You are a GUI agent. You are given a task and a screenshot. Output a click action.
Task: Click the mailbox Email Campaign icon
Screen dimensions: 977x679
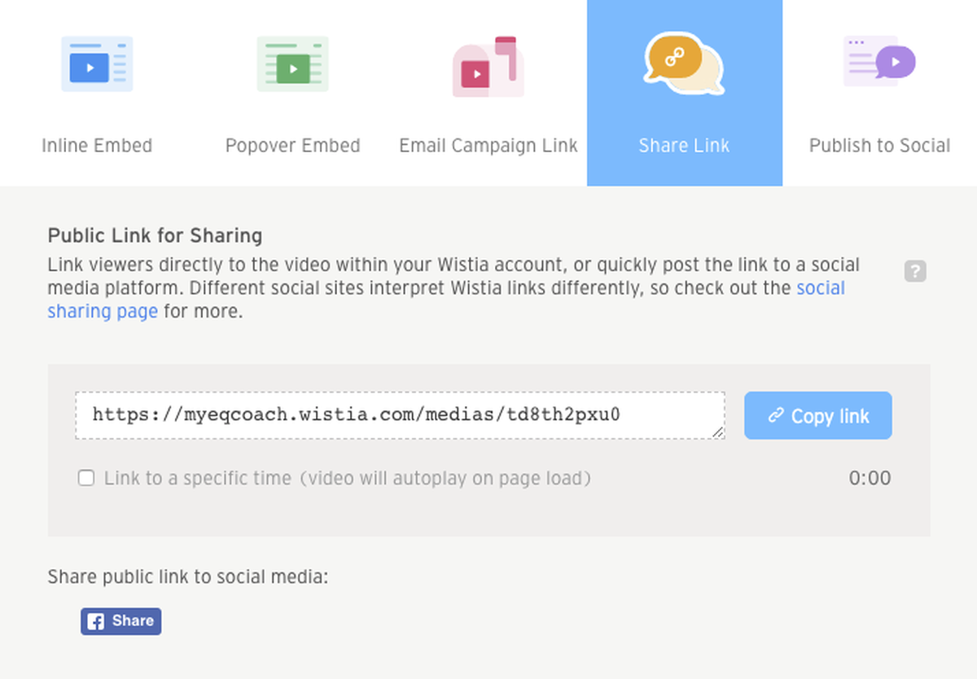[x=488, y=66]
